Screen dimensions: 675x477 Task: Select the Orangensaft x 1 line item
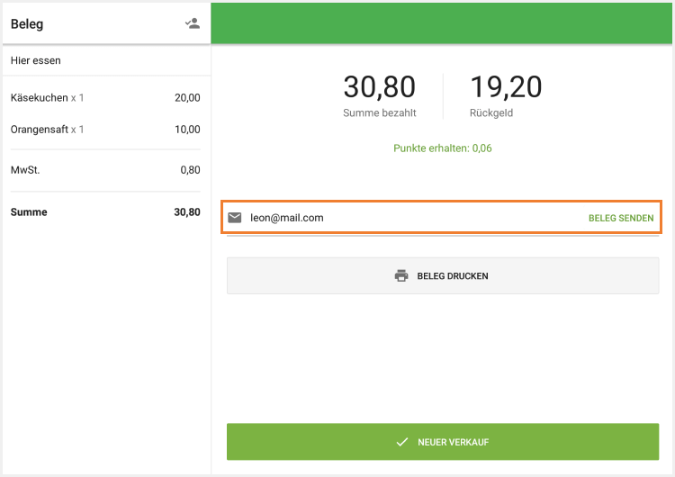pos(48,130)
